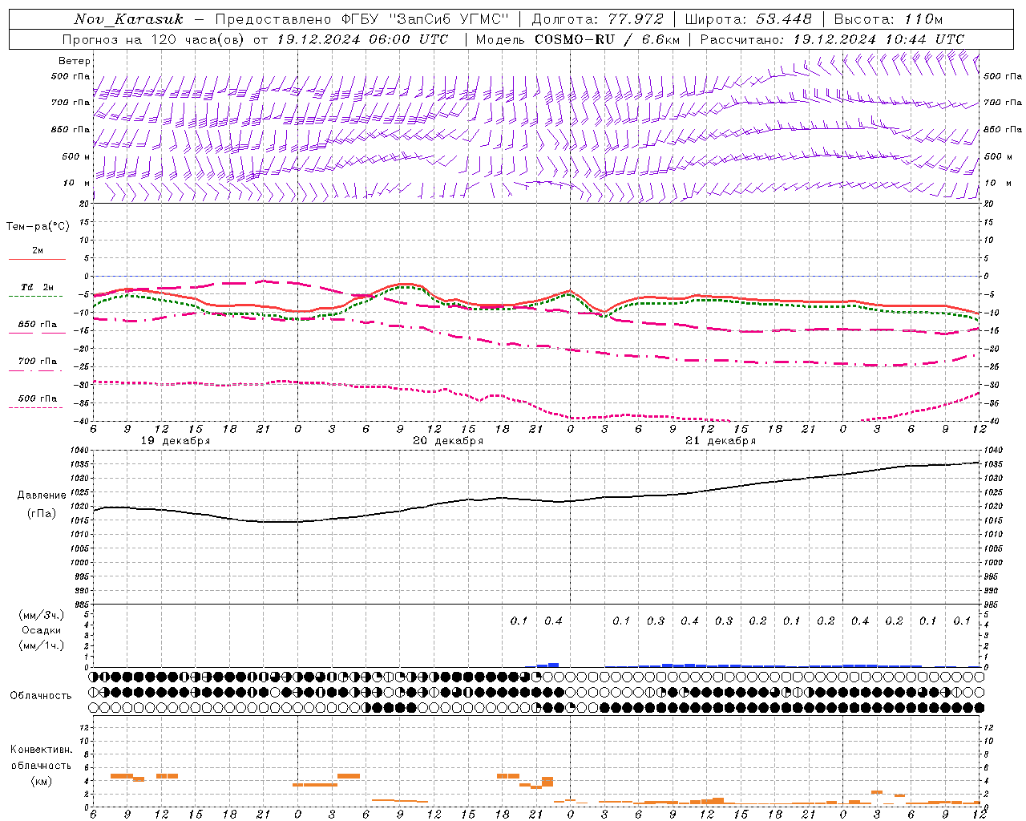This screenshot has height=821, width=1026.
Task: Click the 'Ветер' wind panel label
Action: point(75,61)
